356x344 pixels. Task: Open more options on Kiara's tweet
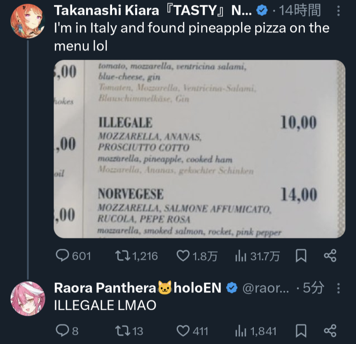(x=338, y=11)
